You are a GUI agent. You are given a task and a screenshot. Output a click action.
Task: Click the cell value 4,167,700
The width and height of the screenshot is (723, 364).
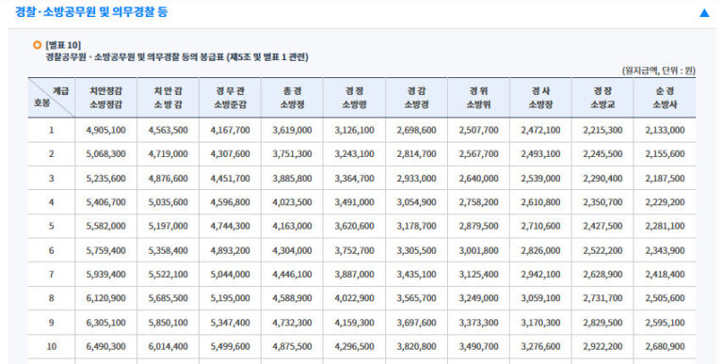(230, 131)
